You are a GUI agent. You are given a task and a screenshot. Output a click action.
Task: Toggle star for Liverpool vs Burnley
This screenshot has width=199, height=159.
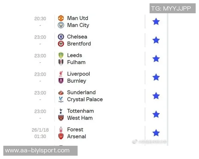coord(156,77)
